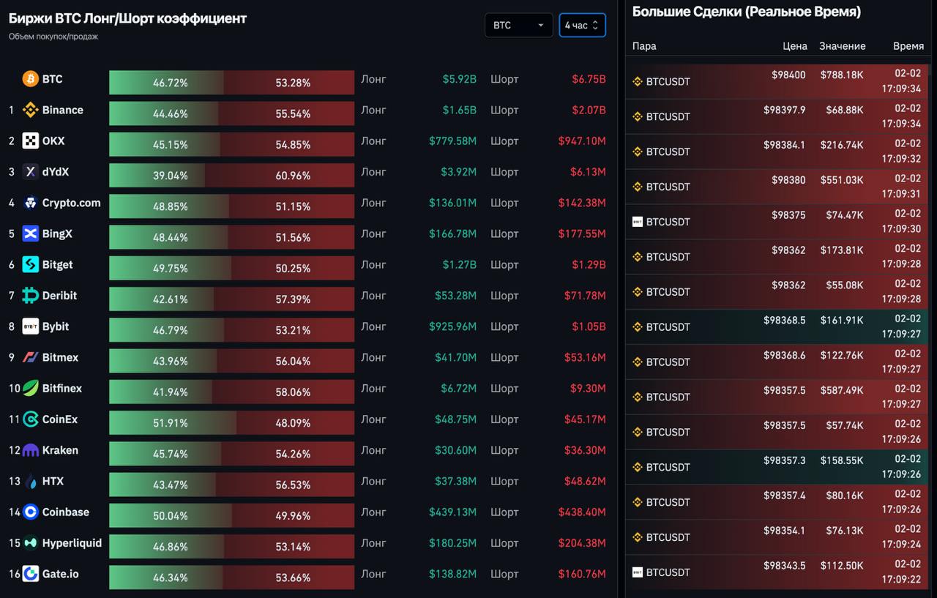Click trade value $551.03K
Screen dimensions: 937x598
tap(842, 180)
